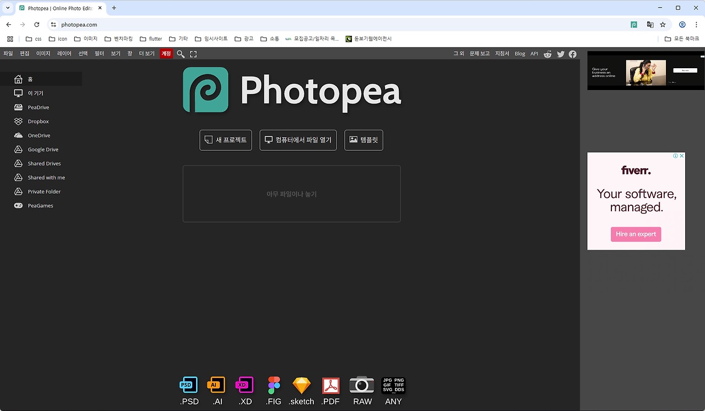Open the 파일 menu
705x411 pixels.
pos(8,54)
